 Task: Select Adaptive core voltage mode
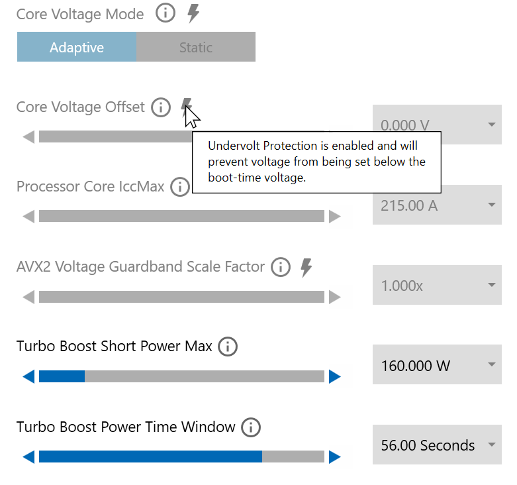(77, 48)
